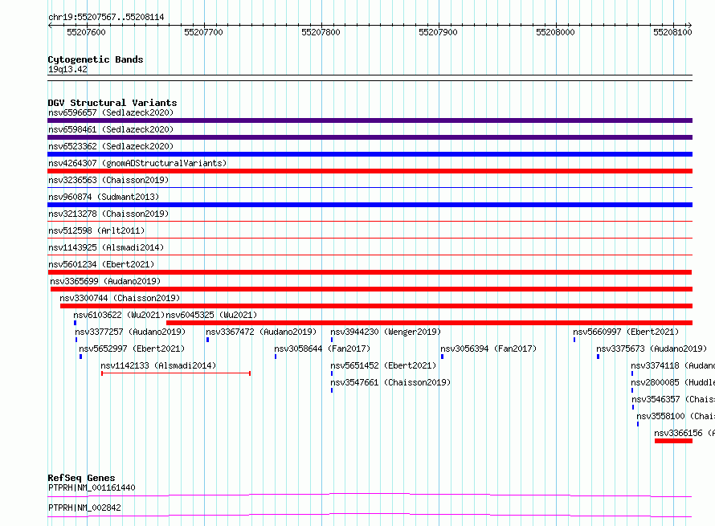This screenshot has width=715, height=526.
Task: Click the nsv6596657 (Sedlazeck2020) variant bar
Action: point(370,120)
